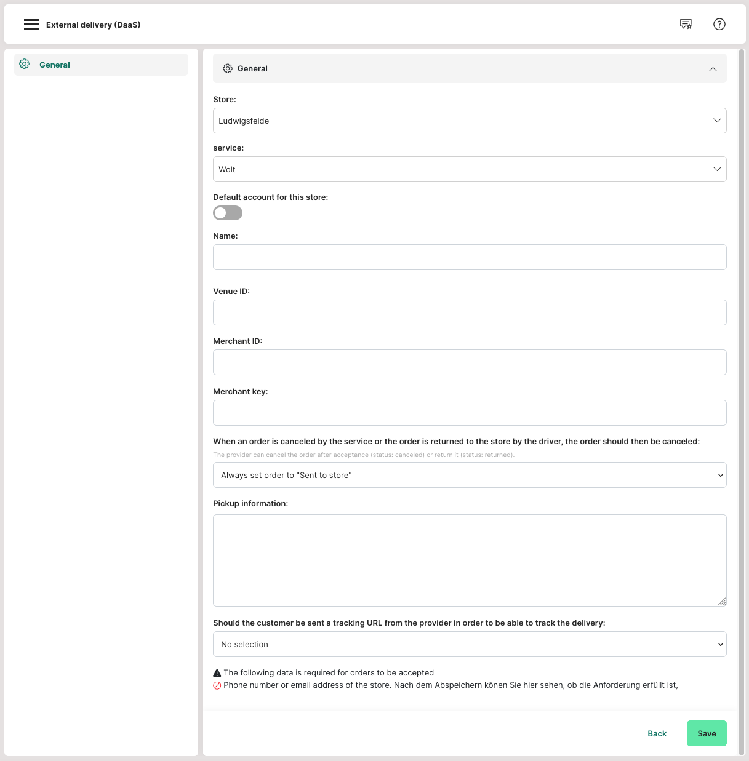Screen dimensions: 749x761
Task: Open the tracking URL selection dropdown
Action: click(x=469, y=644)
